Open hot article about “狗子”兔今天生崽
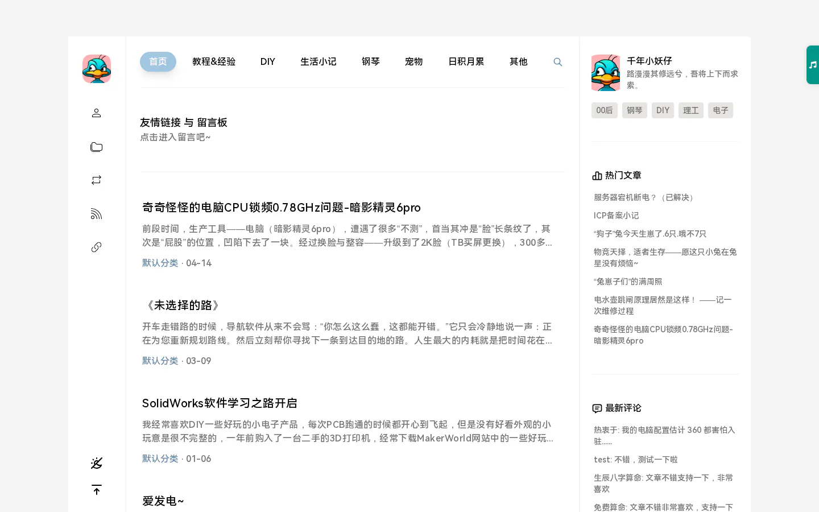This screenshot has width=819, height=512. [x=650, y=234]
